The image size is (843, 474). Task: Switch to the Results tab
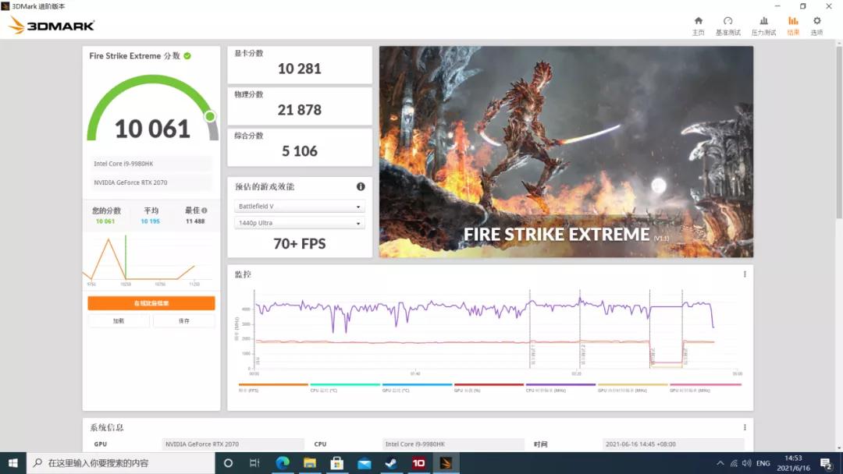(x=793, y=25)
